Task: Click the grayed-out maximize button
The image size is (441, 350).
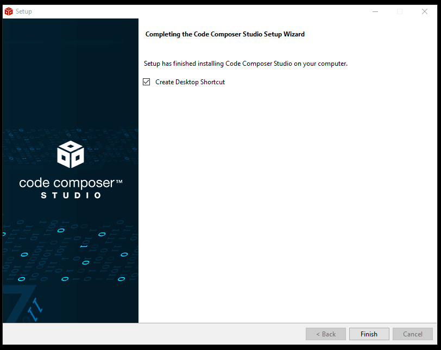Action: pos(400,11)
